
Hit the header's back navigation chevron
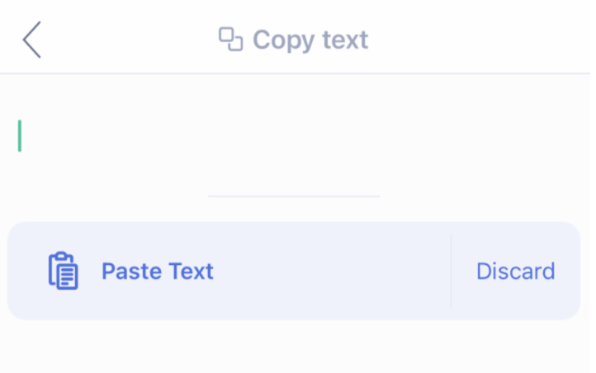31,40
